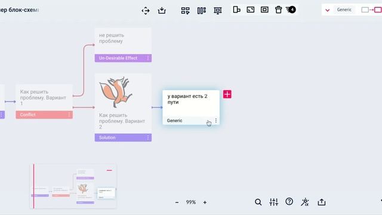
Task: Delete the selected node with trash icon
Action: [x=279, y=10]
